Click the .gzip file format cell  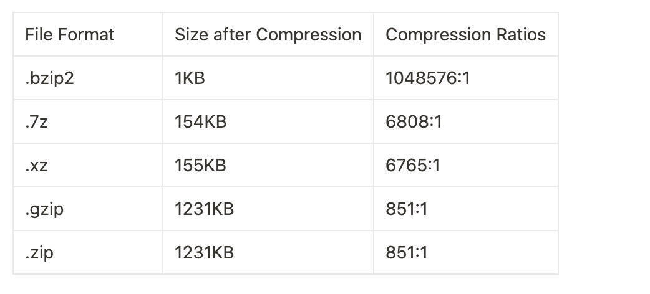tap(44, 209)
